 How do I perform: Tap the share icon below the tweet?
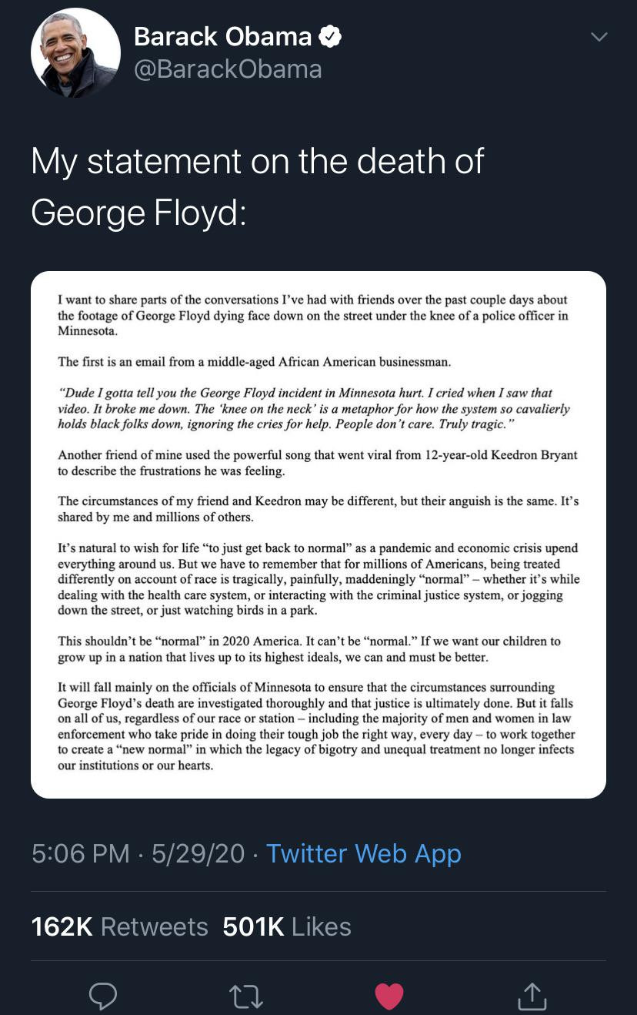click(532, 996)
